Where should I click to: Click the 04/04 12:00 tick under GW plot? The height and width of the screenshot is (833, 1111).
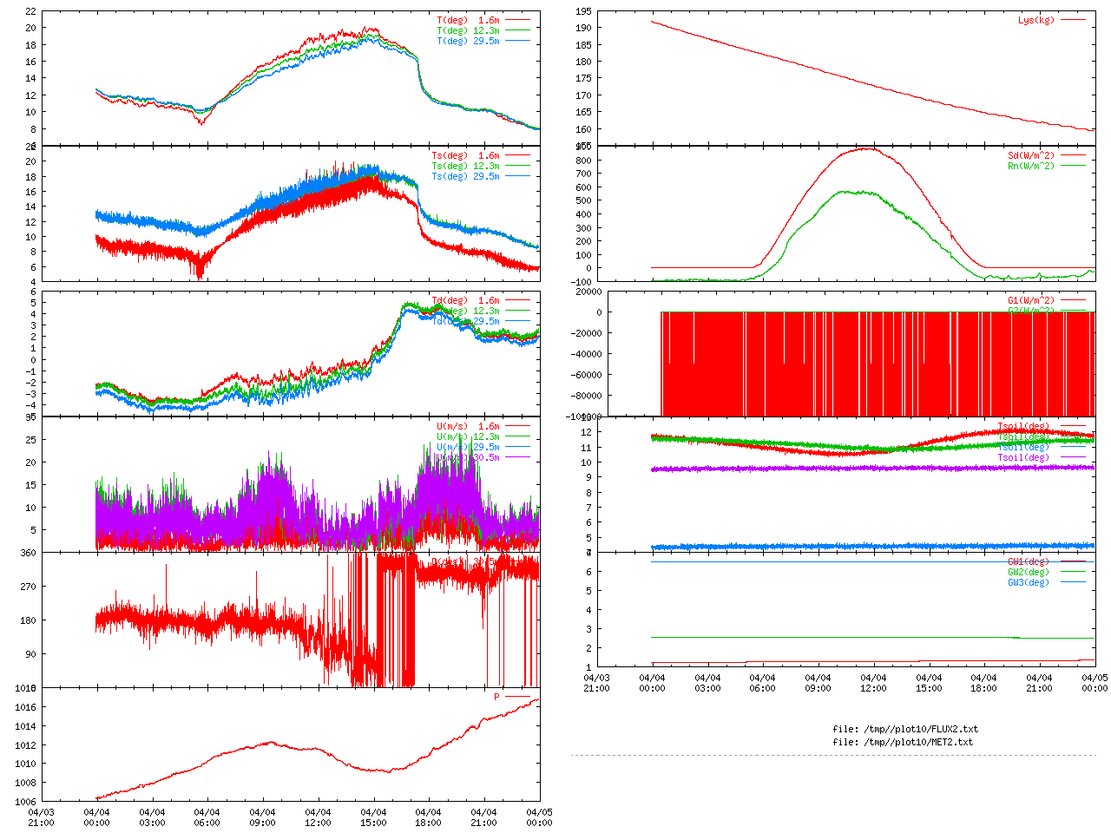[873, 683]
